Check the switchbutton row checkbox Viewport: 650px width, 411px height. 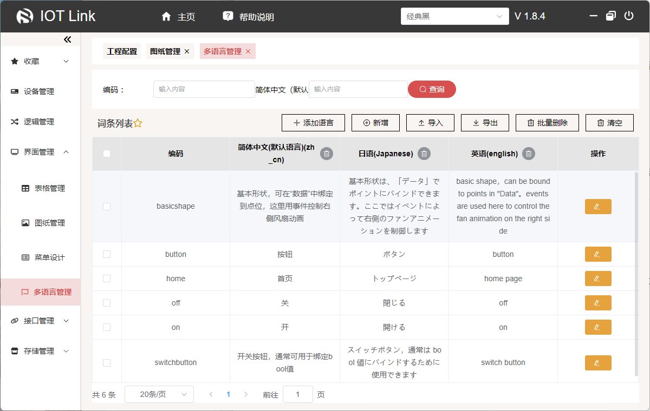(107, 363)
